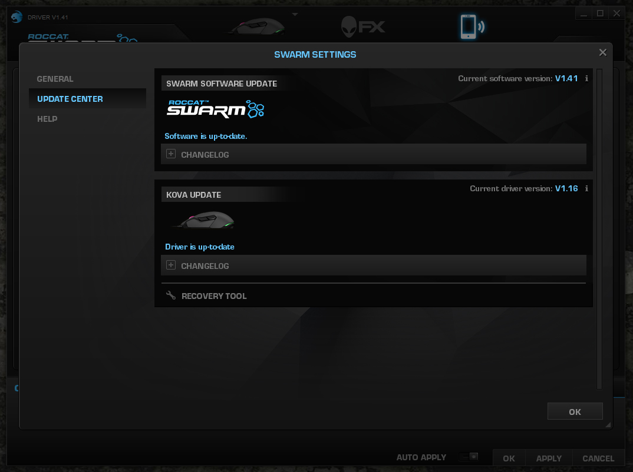Switch to the General settings tab
633x472 pixels.
point(55,79)
